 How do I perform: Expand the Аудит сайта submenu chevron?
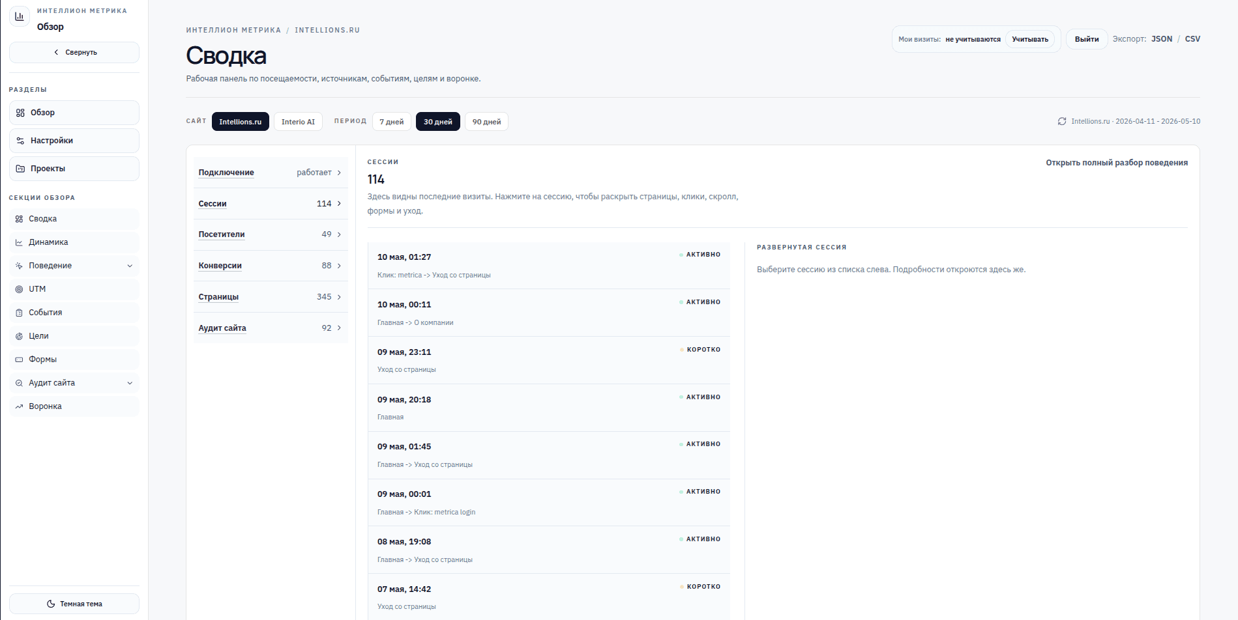click(x=130, y=383)
